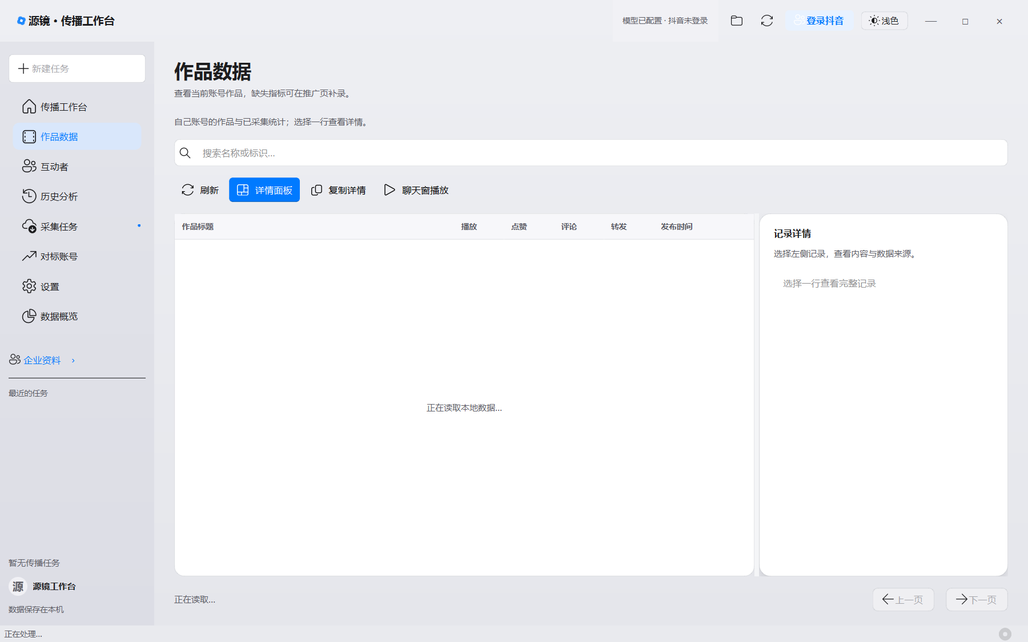Toggle 详情面板 detail panel button
Viewport: 1028px width, 642px height.
coord(264,190)
